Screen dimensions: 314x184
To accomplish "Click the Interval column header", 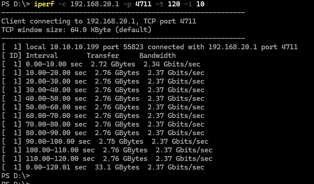I will [42, 56].
